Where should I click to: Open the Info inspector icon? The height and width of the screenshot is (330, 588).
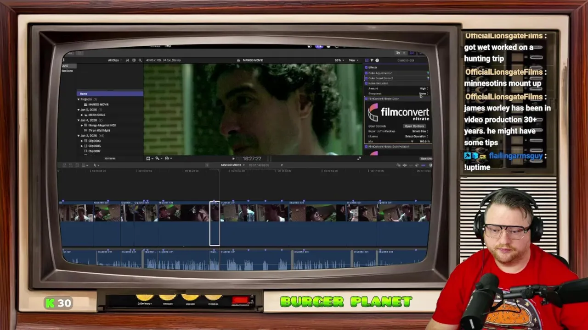(377, 60)
